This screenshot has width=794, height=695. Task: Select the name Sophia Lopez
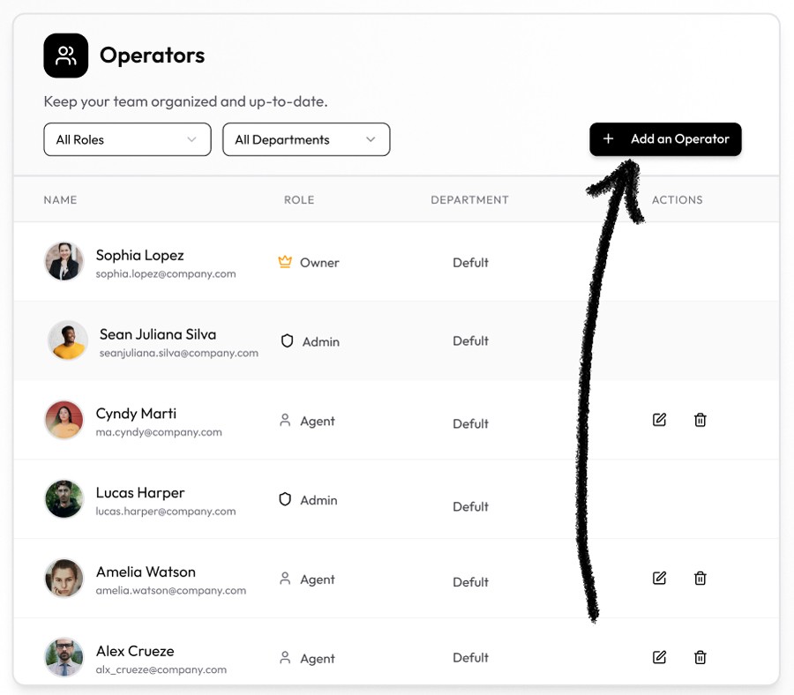click(x=139, y=255)
